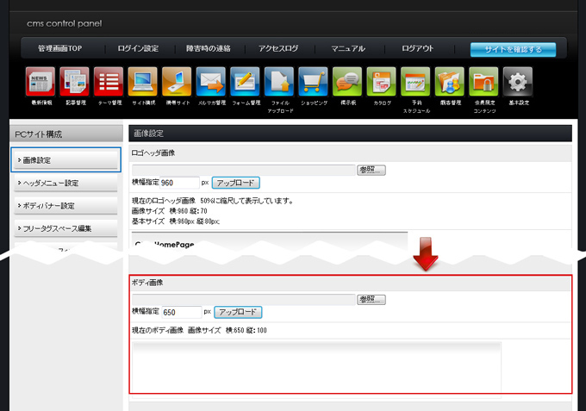586x411 pixels.
Task: Click the 掲示板 speech bubble icon
Action: click(x=347, y=83)
